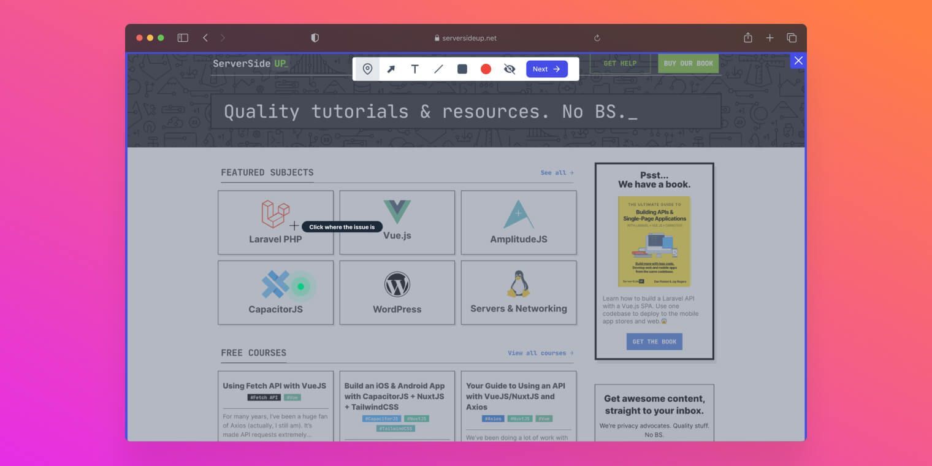The height and width of the screenshot is (466, 932).
Task: Click the FREE COURSES heading
Action: (254, 353)
